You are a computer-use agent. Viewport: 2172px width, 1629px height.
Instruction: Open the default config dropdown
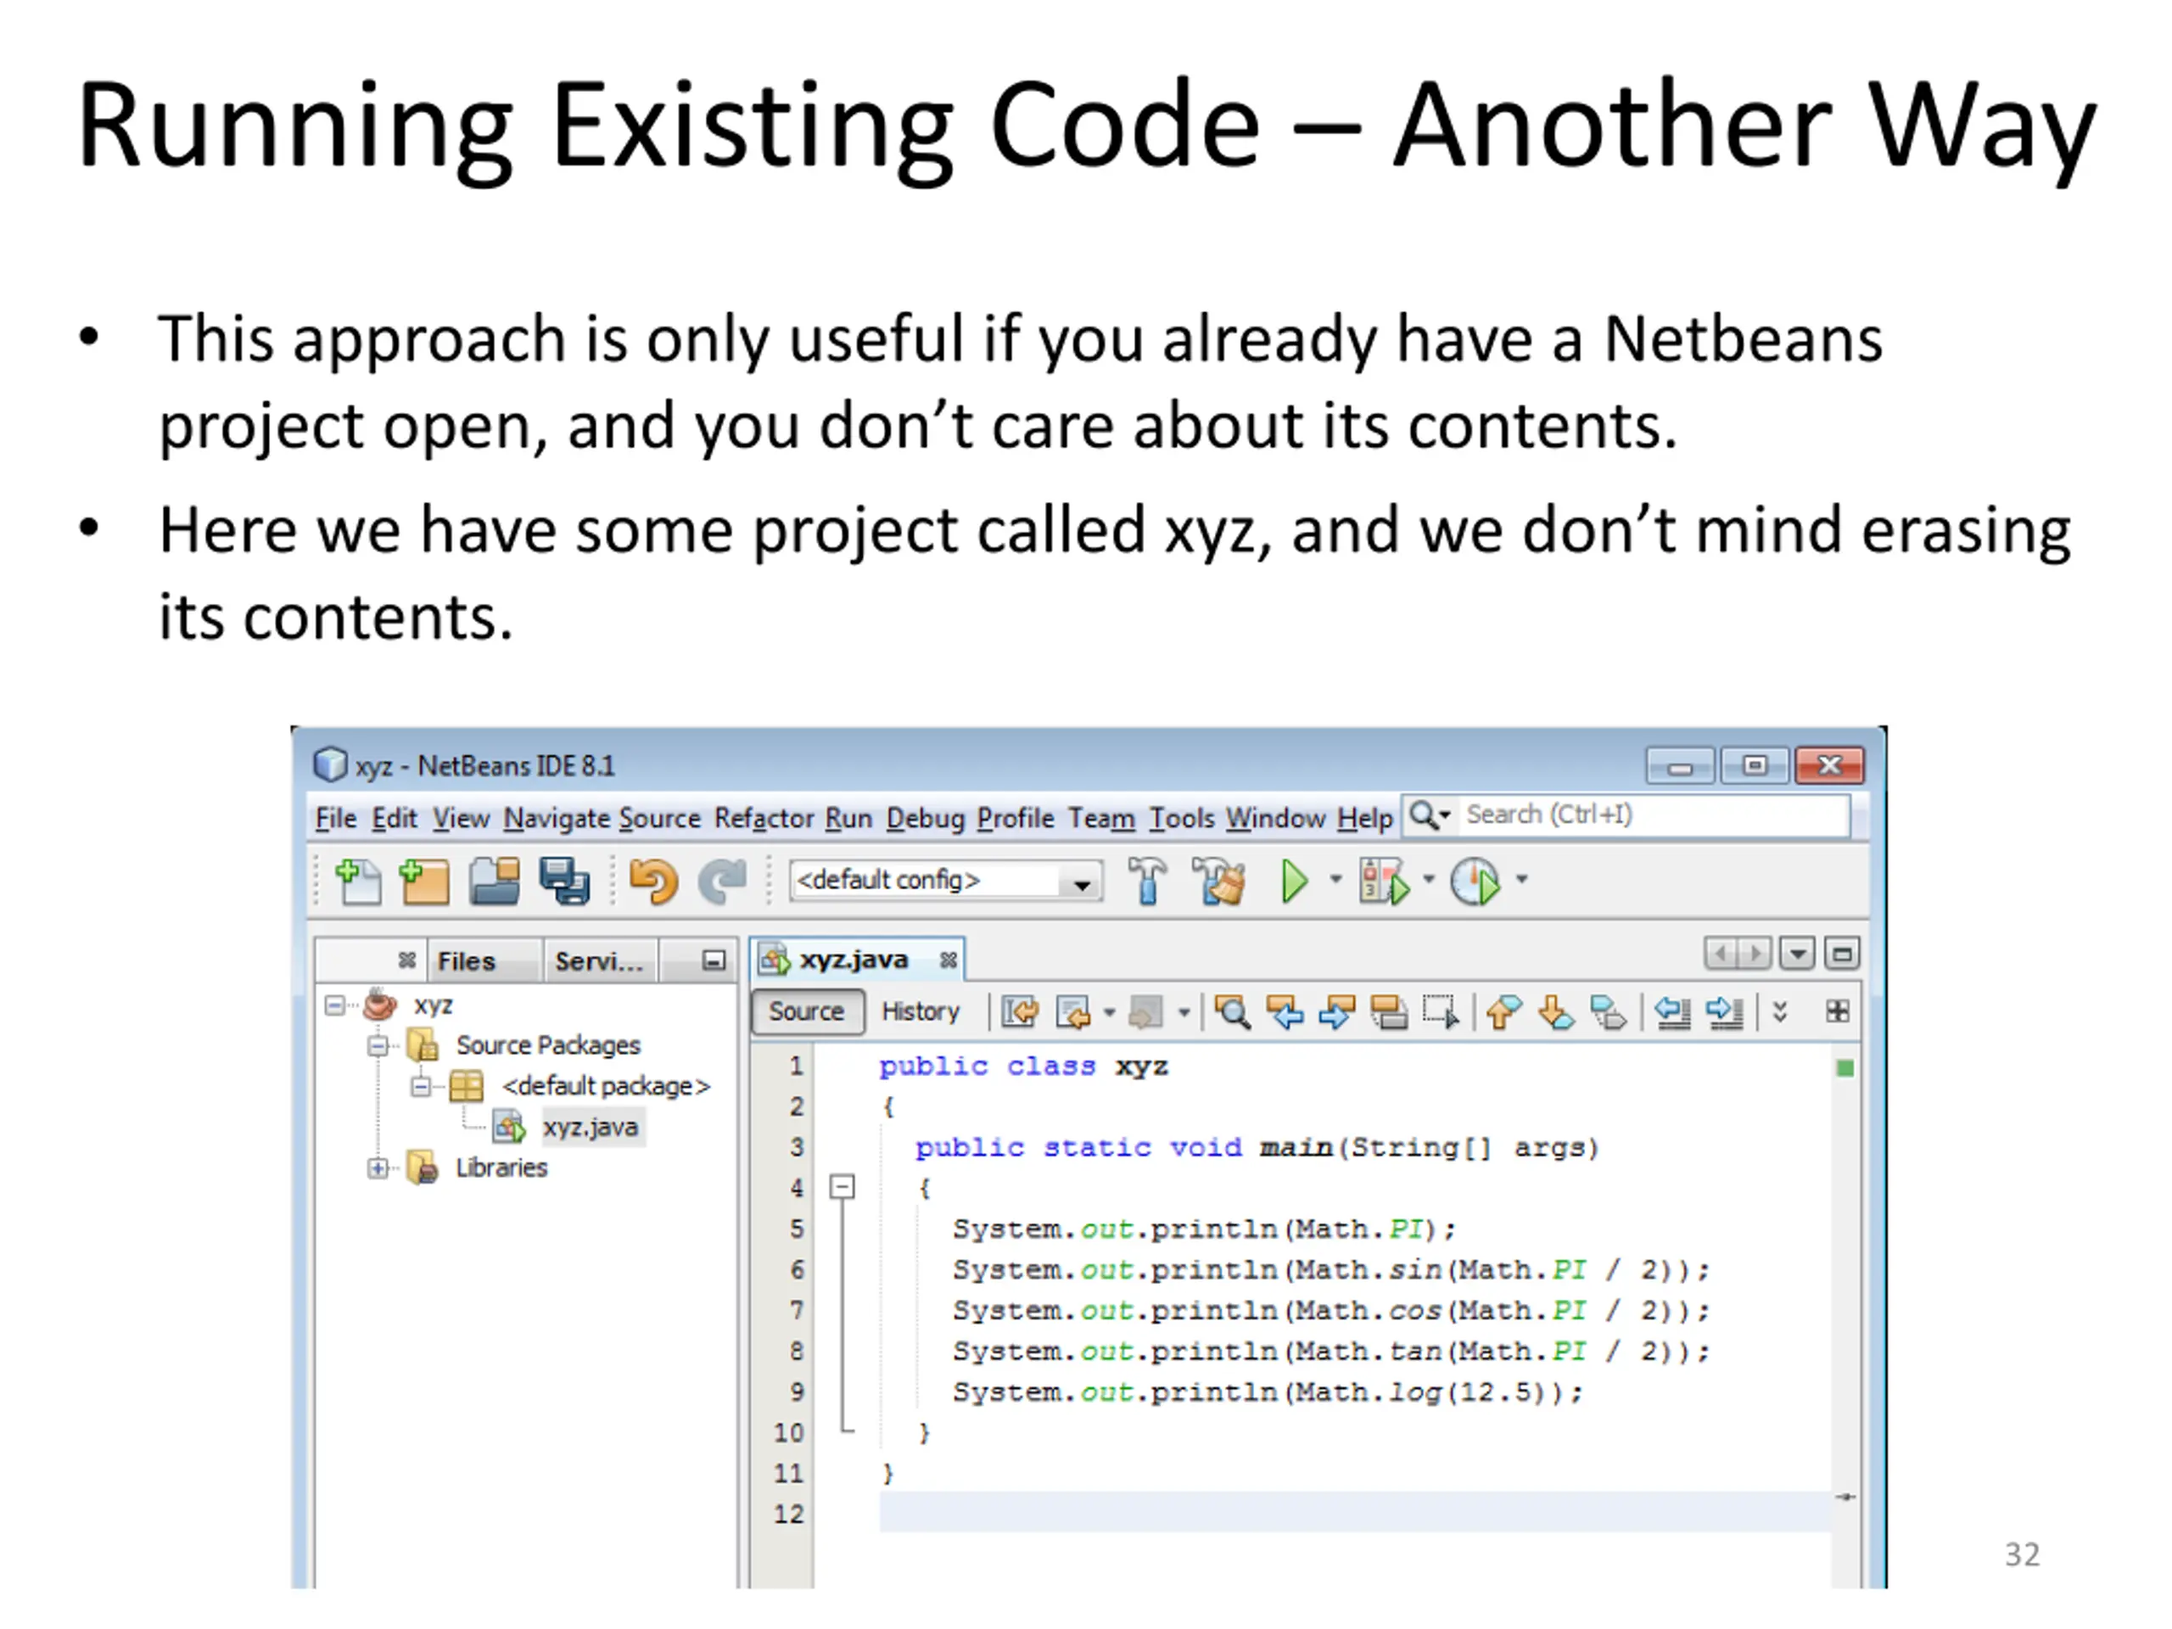tap(1081, 884)
